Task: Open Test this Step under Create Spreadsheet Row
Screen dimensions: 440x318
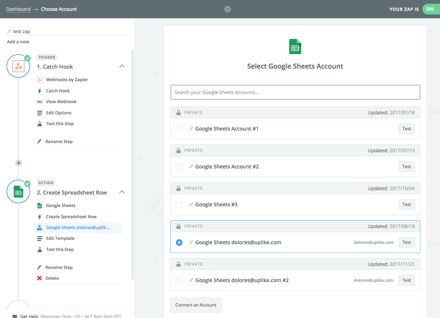Action: [60, 250]
